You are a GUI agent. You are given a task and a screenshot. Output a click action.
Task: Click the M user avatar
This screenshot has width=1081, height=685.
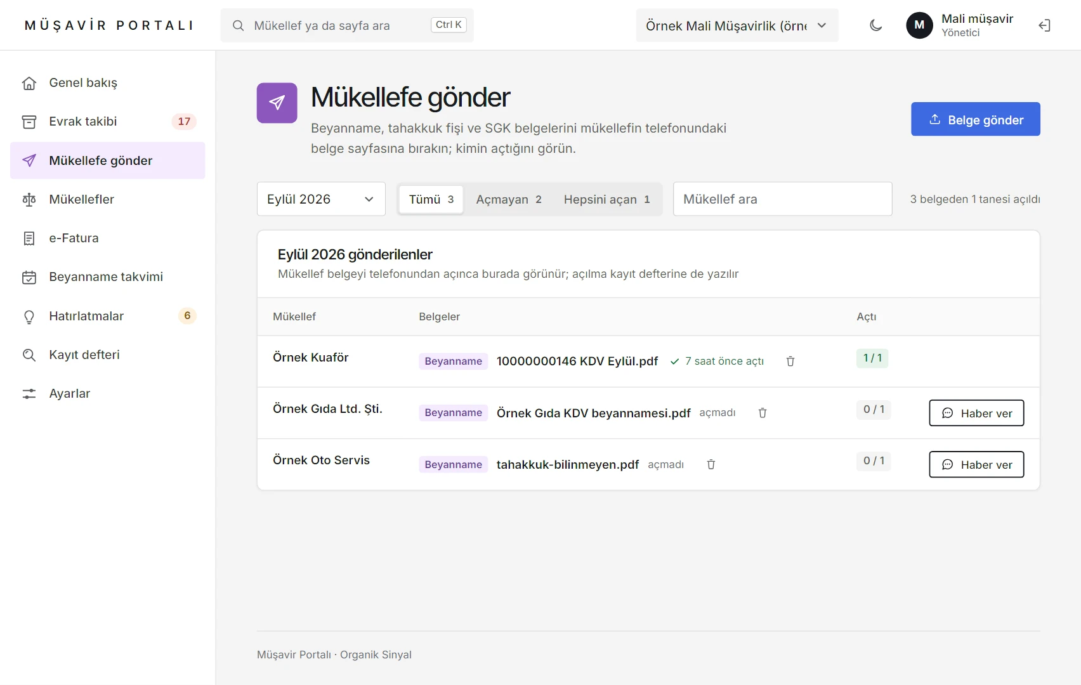click(919, 25)
